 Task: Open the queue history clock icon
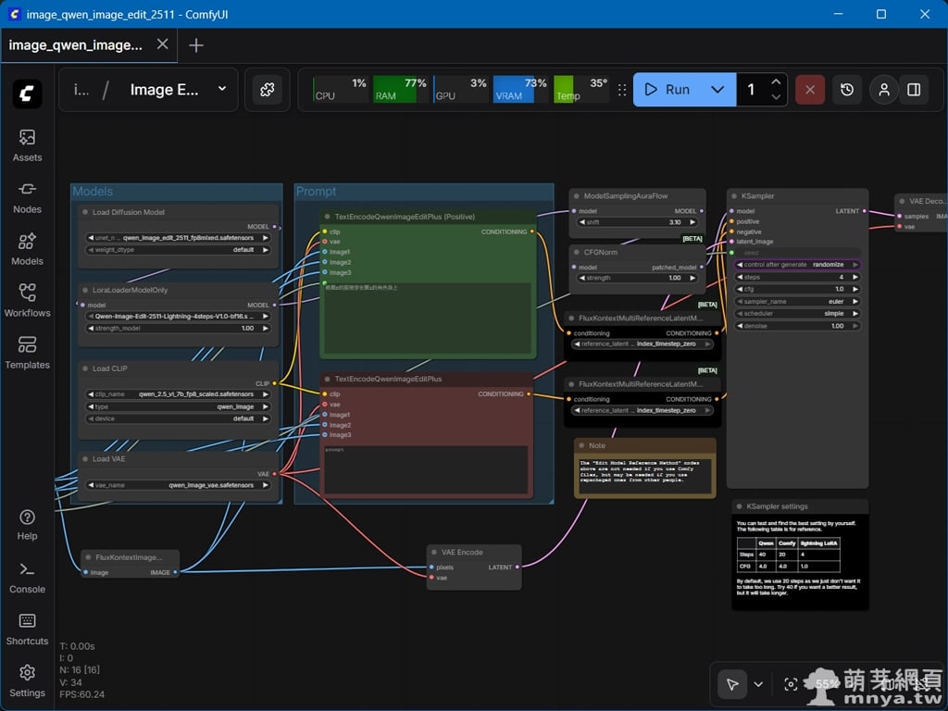tap(847, 90)
